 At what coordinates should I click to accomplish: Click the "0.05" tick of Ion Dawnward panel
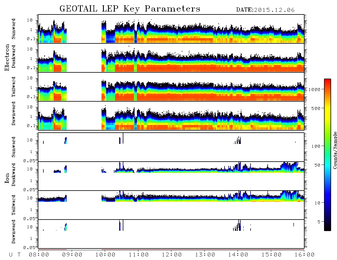coord(29,248)
